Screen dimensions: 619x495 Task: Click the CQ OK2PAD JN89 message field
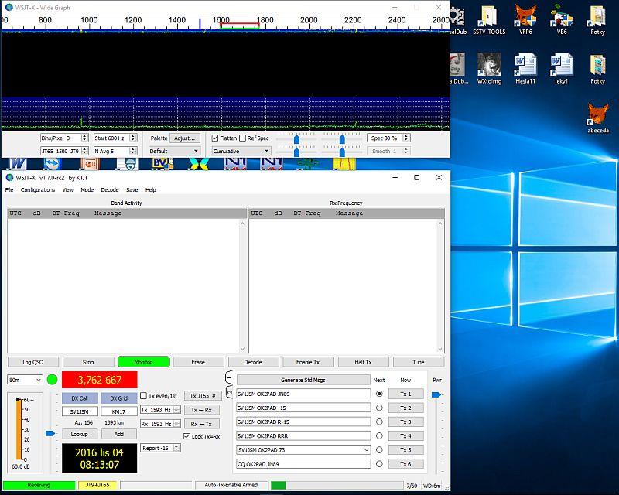tap(303, 464)
